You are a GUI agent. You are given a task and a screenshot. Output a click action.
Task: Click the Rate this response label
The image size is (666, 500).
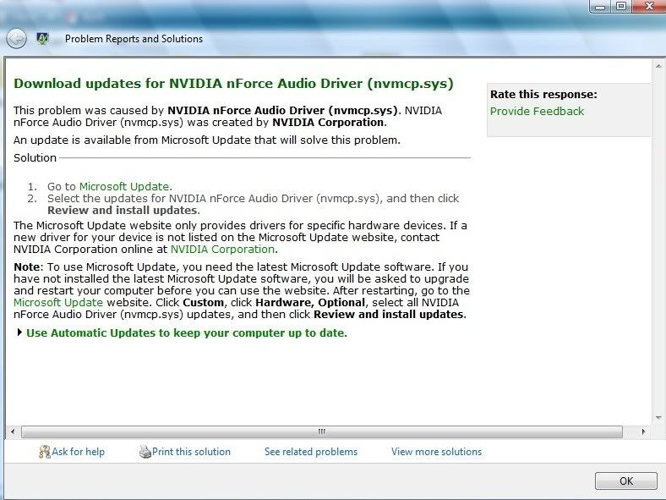[x=543, y=95]
